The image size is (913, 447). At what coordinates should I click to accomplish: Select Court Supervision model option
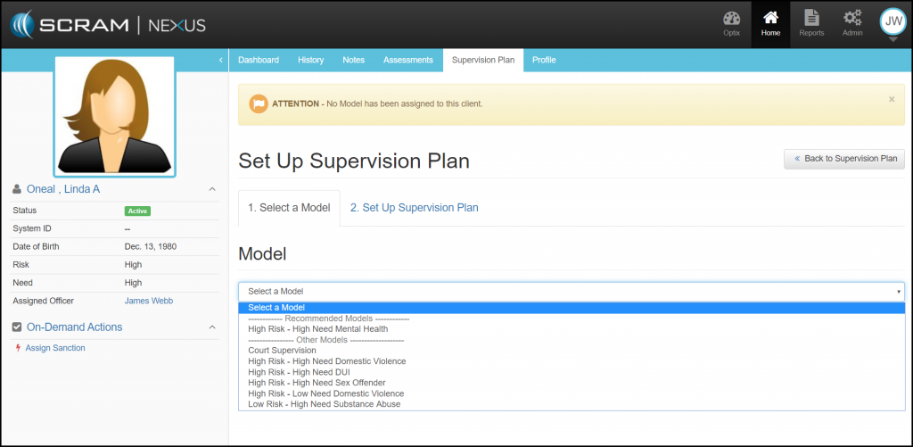click(x=282, y=351)
